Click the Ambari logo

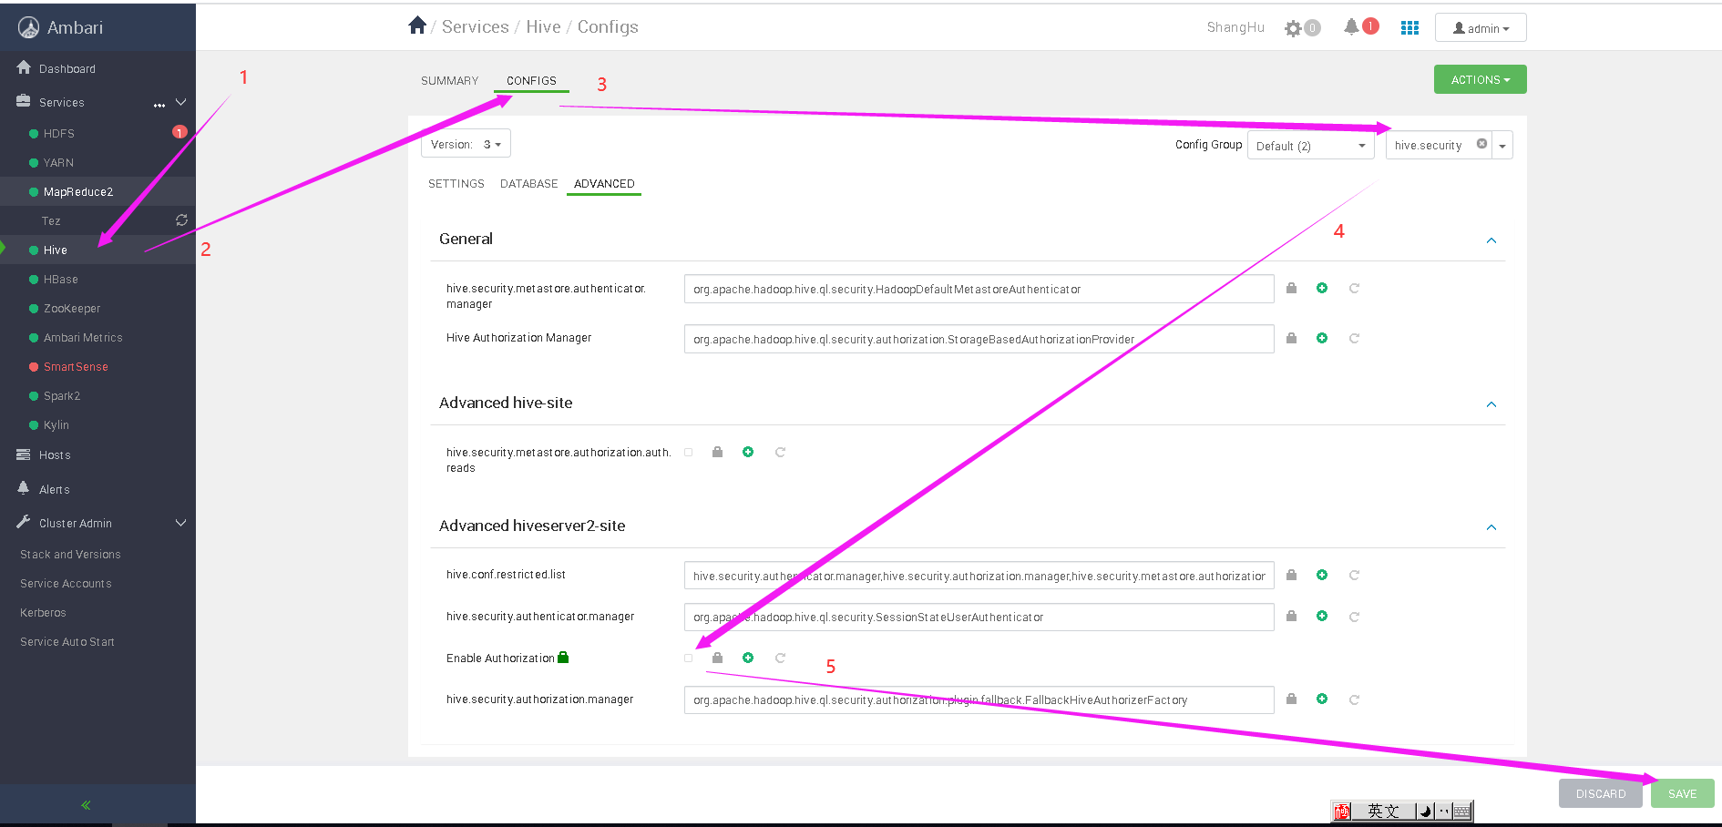point(29,27)
